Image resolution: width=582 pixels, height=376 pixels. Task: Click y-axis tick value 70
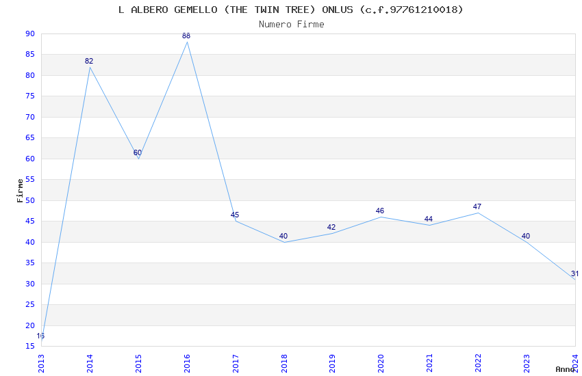point(30,117)
